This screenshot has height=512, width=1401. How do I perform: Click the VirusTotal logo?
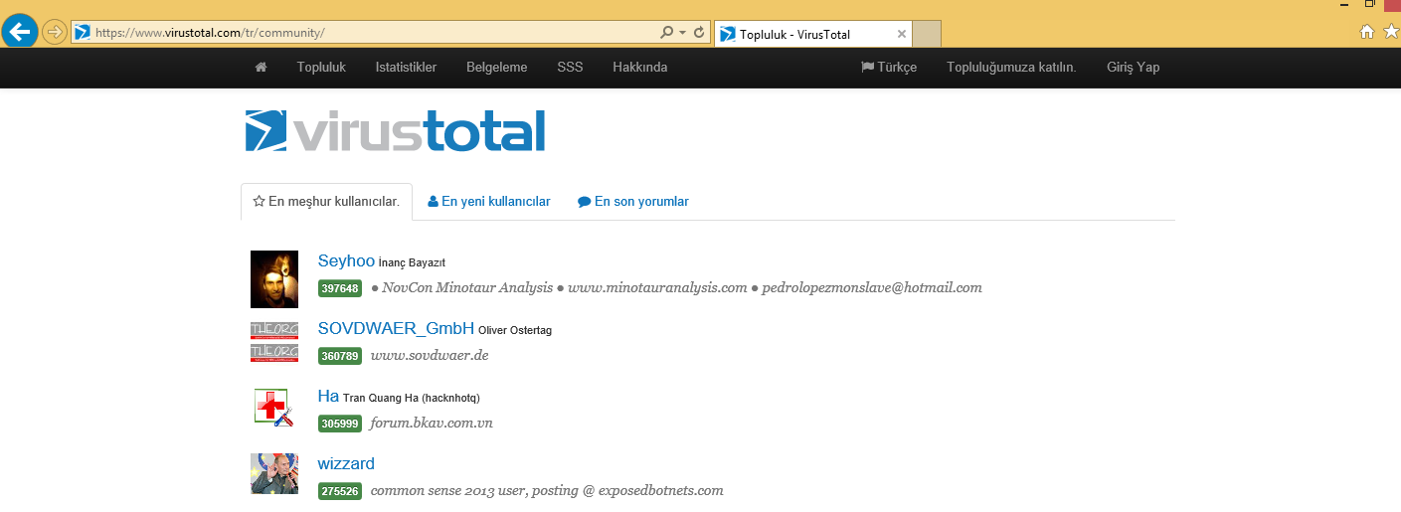(x=395, y=131)
